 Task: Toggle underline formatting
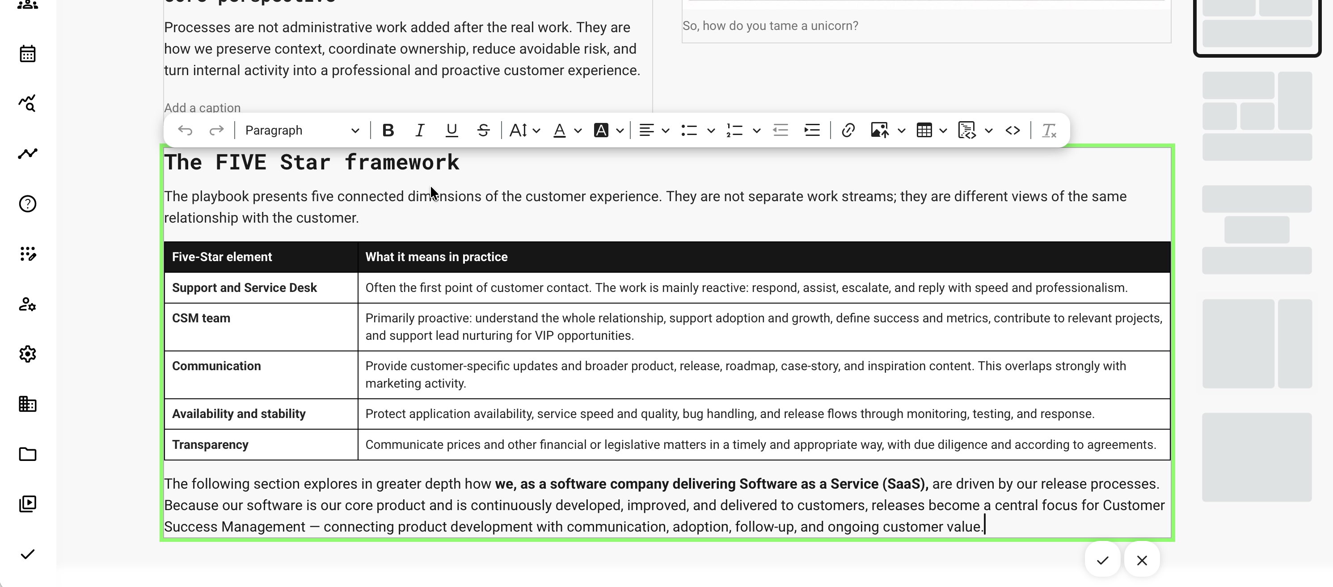coord(451,131)
